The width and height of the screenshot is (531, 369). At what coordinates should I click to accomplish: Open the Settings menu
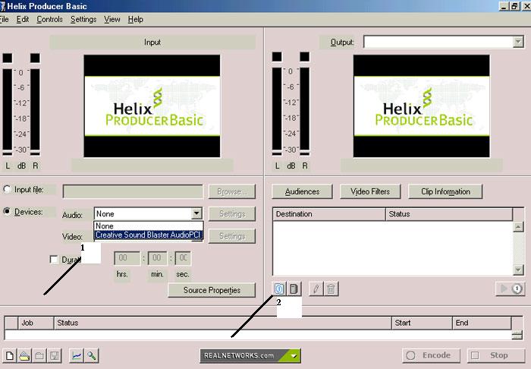83,19
